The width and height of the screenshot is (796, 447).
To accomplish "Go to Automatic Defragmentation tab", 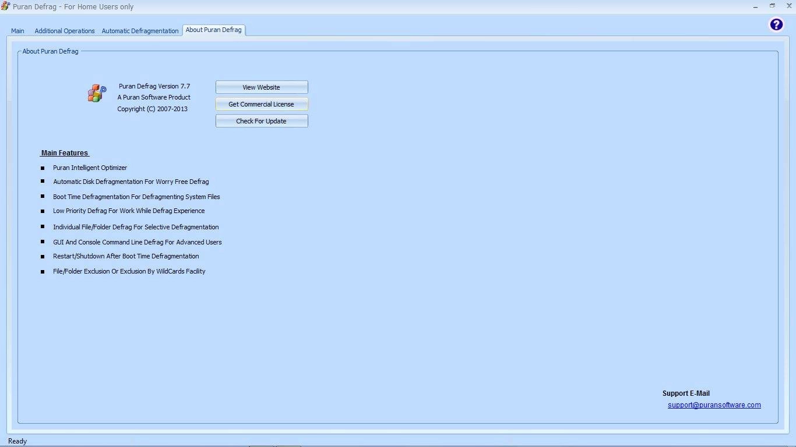I will [x=140, y=31].
